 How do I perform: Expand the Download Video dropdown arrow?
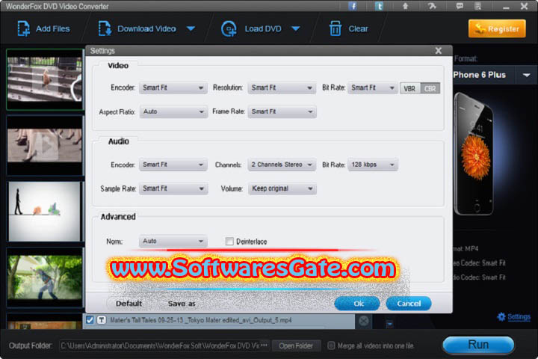(x=191, y=28)
